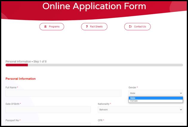188x127 pixels.
Task: Click the gray unfilled progress bar section
Action: [x=104, y=65]
